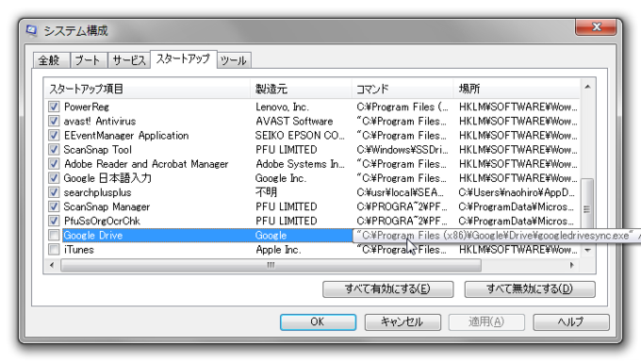Click AVAST Software manufacturer cell
This screenshot has height=362, width=641.
(294, 122)
